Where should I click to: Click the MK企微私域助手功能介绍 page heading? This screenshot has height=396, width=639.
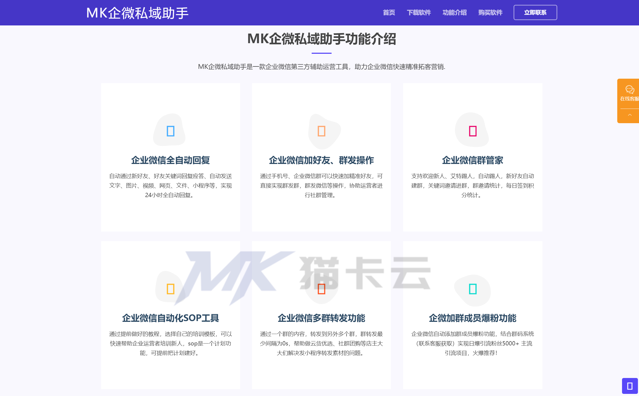click(x=321, y=39)
